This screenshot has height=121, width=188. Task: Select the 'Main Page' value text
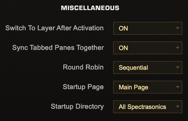click(x=133, y=87)
